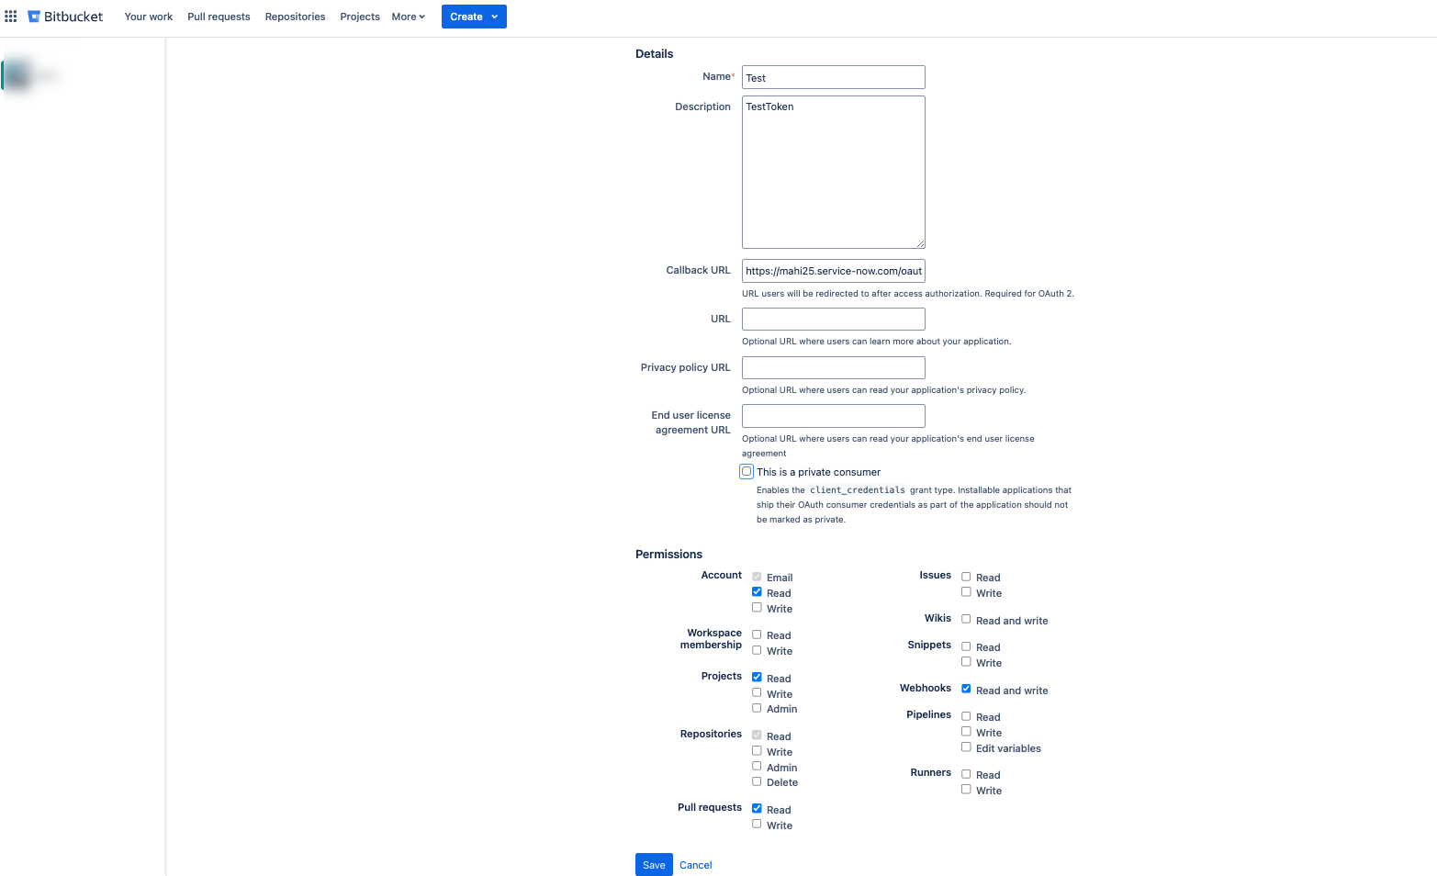Check Repositories Admin permission
Viewport: 1437px width, 876px height.
(757, 767)
